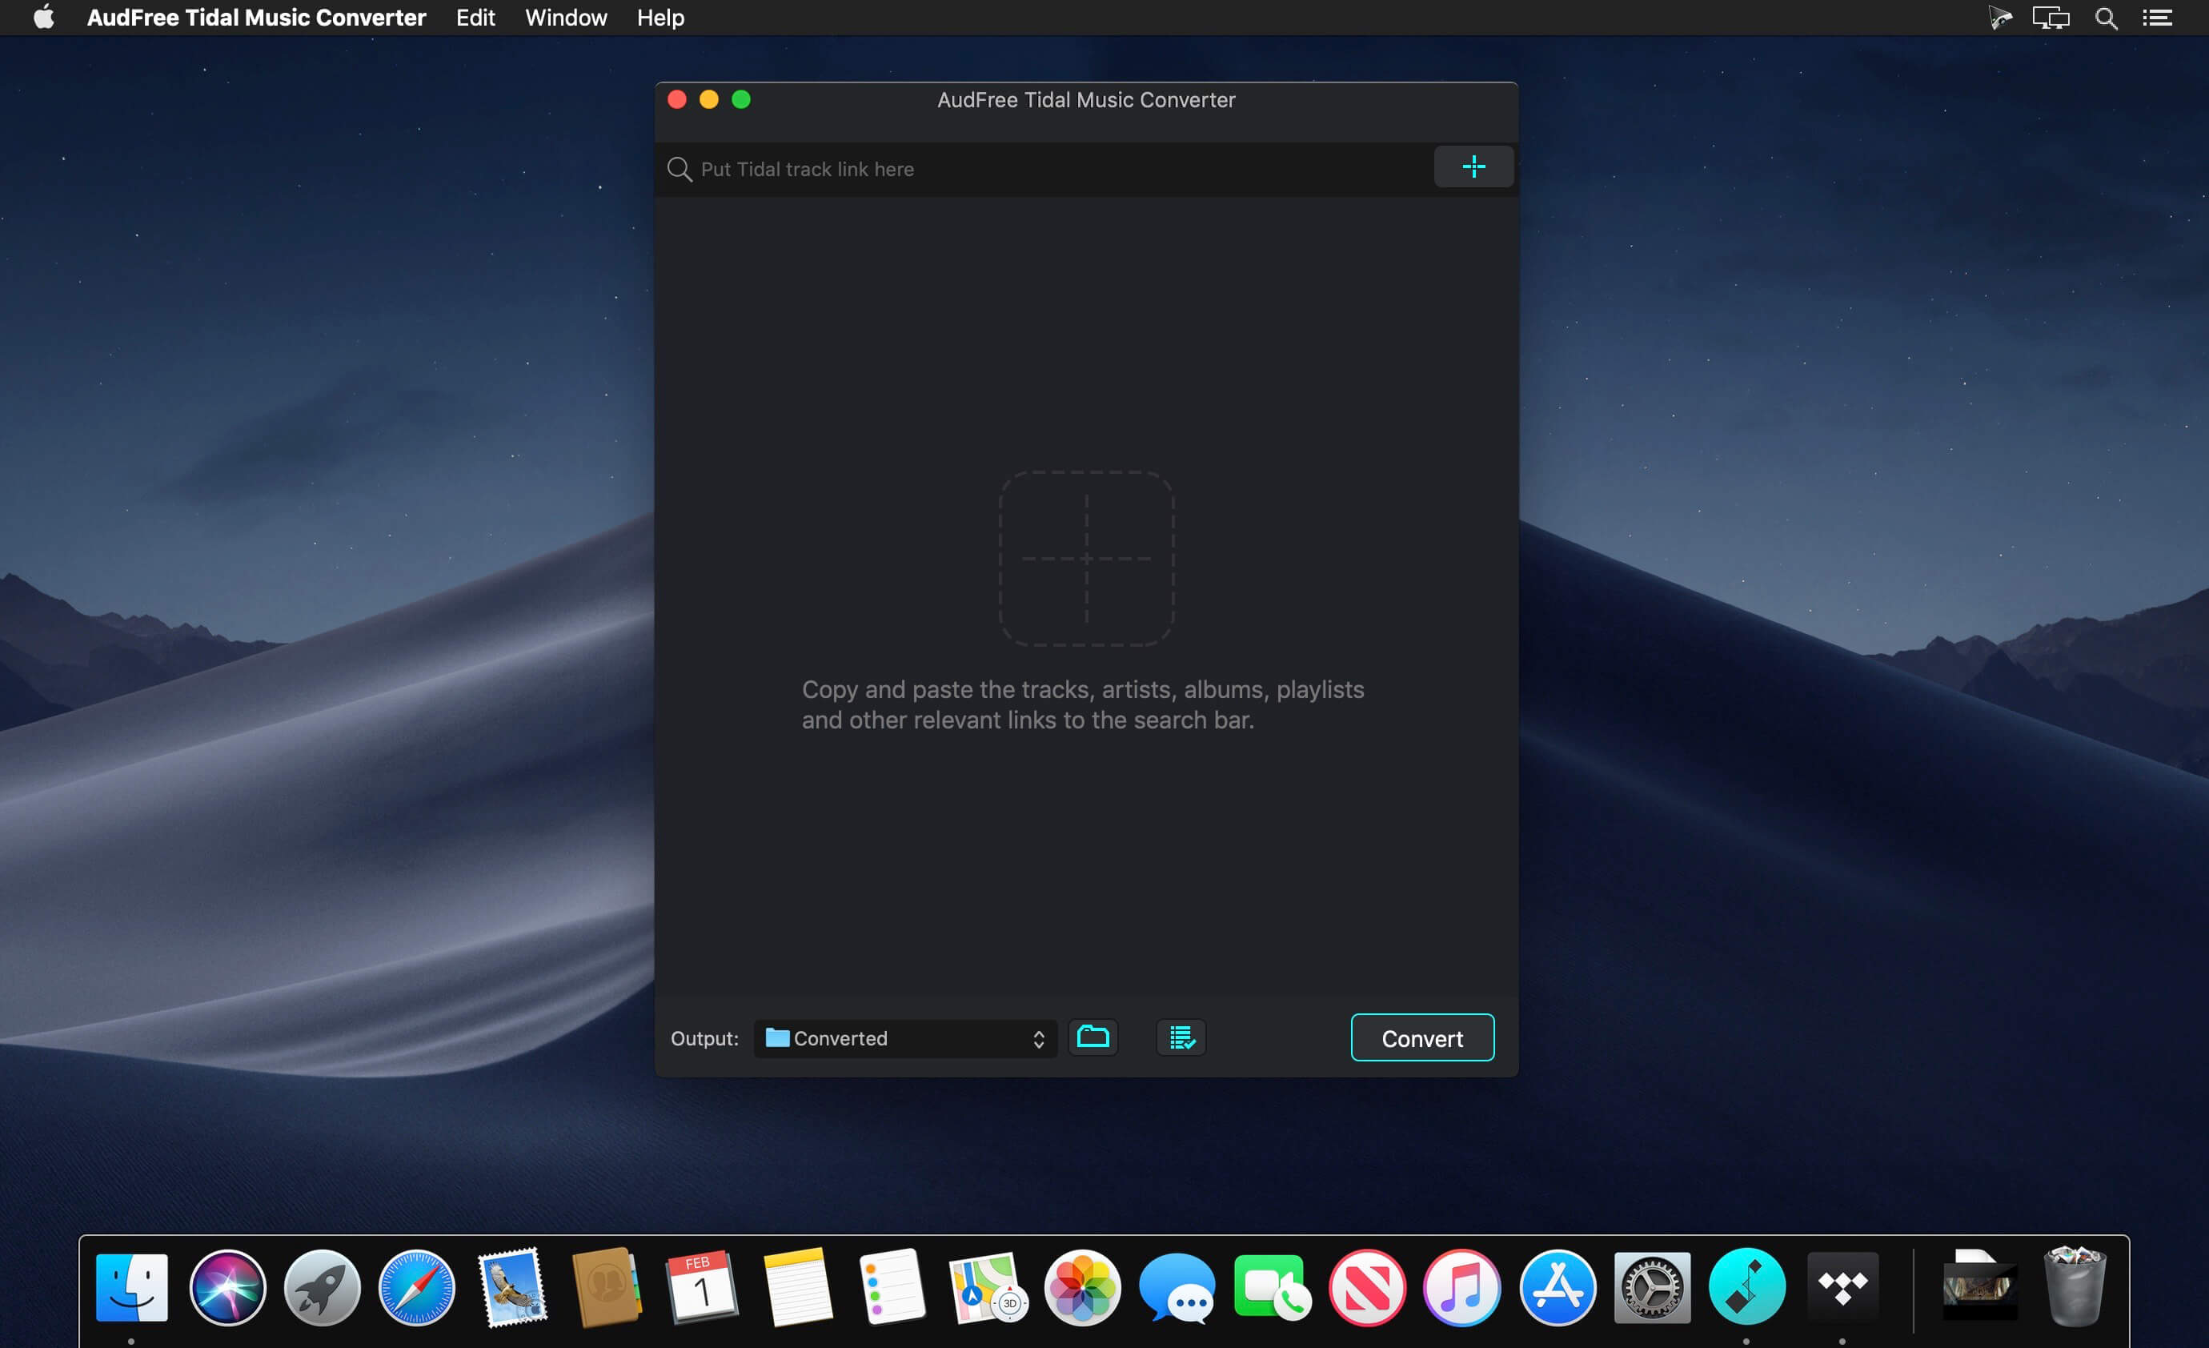Viewport: 2209px width, 1348px height.
Task: Click the Tidal track link field
Action: tap(1058, 170)
